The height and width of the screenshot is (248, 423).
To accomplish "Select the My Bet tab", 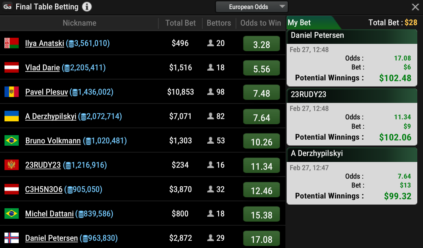I will [300, 23].
